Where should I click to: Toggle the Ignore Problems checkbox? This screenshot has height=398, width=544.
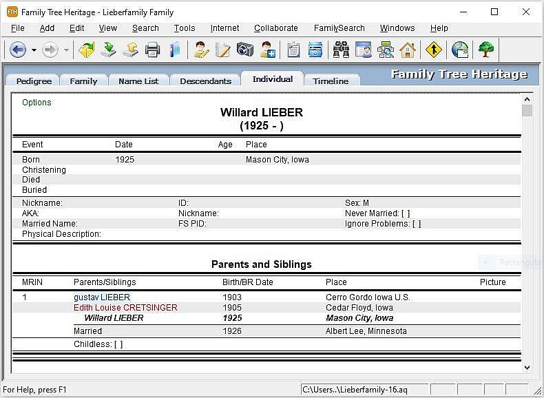click(x=416, y=224)
